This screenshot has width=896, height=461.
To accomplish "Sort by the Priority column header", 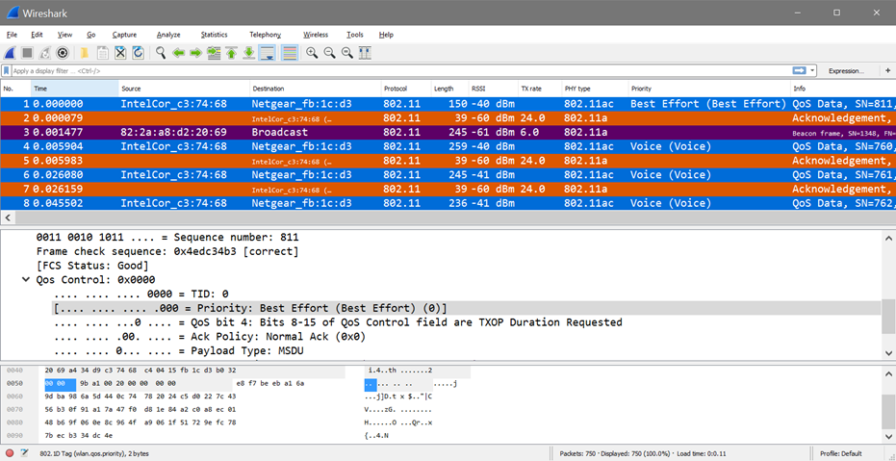I will (709, 89).
